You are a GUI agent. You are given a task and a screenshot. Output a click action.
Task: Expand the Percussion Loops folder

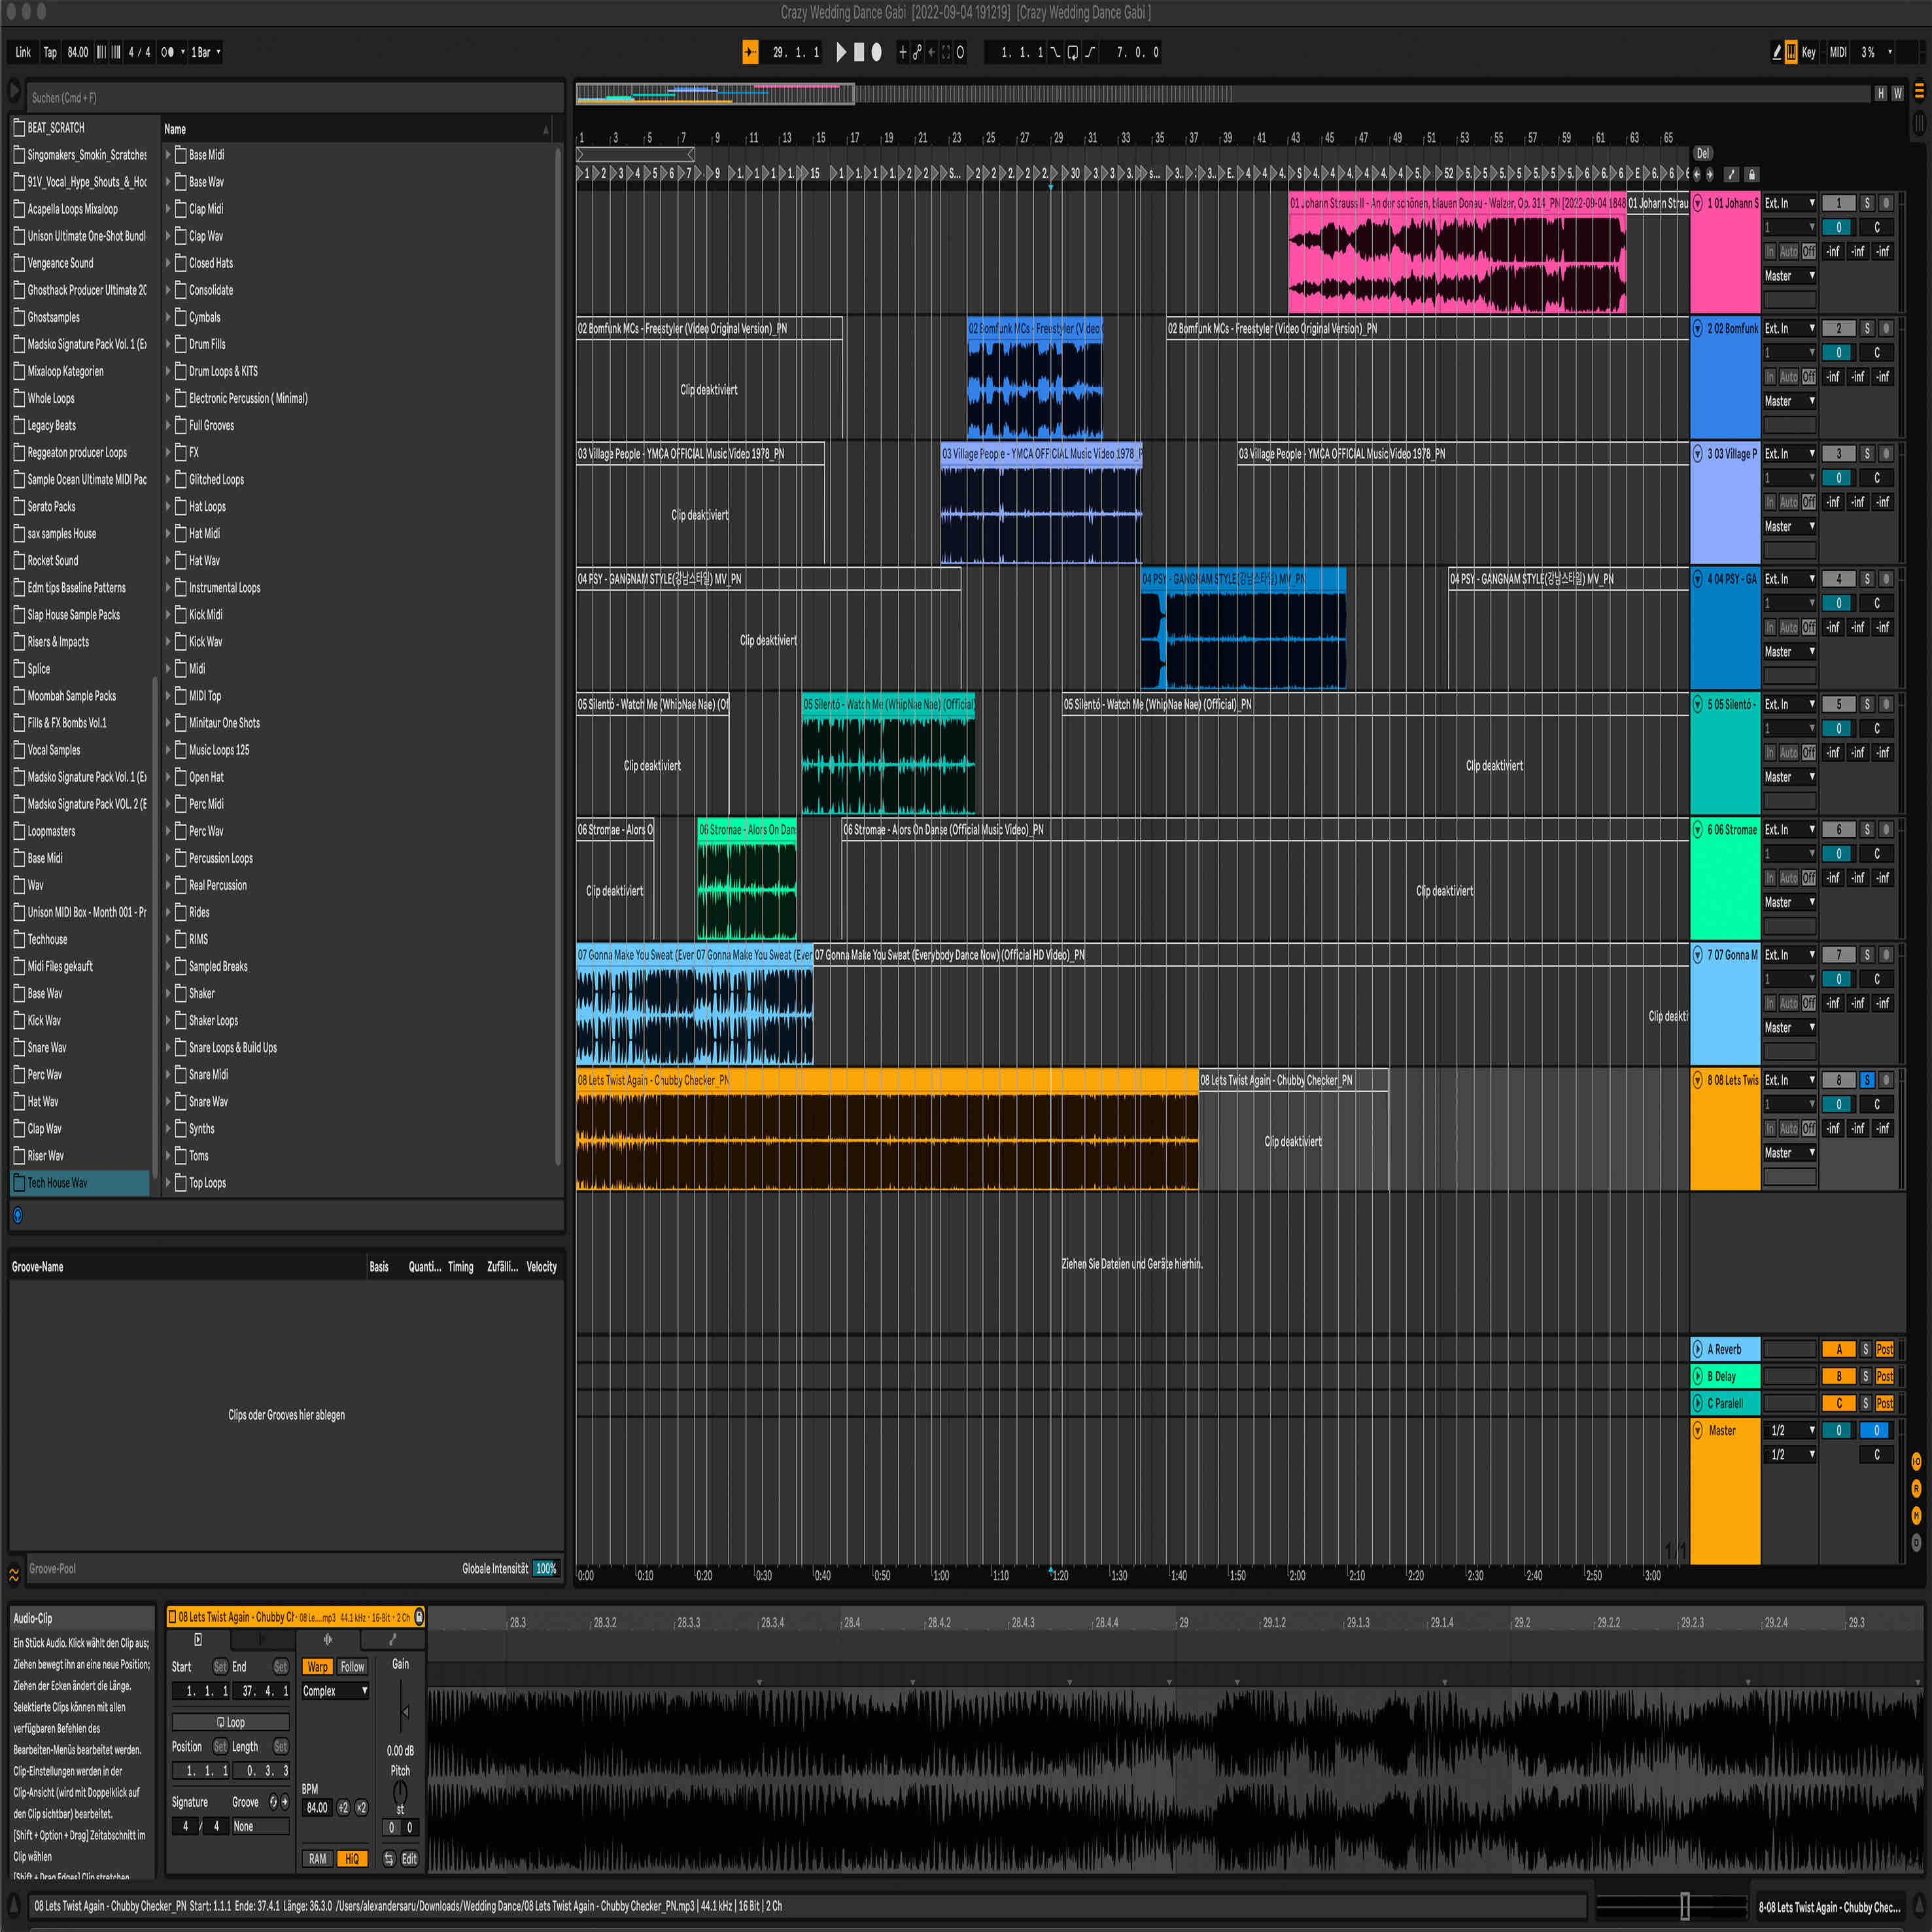(168, 858)
